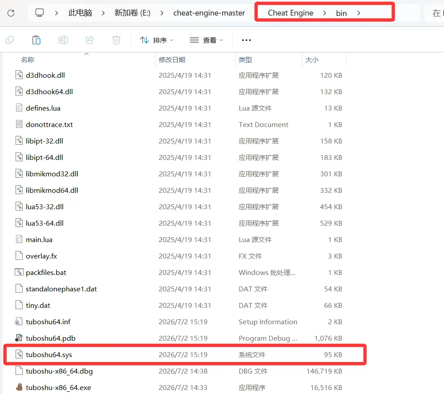Expand chevron after 新加卷 (E:) breadcrumb
Viewport: 444px width, 398px height.
pos(162,13)
